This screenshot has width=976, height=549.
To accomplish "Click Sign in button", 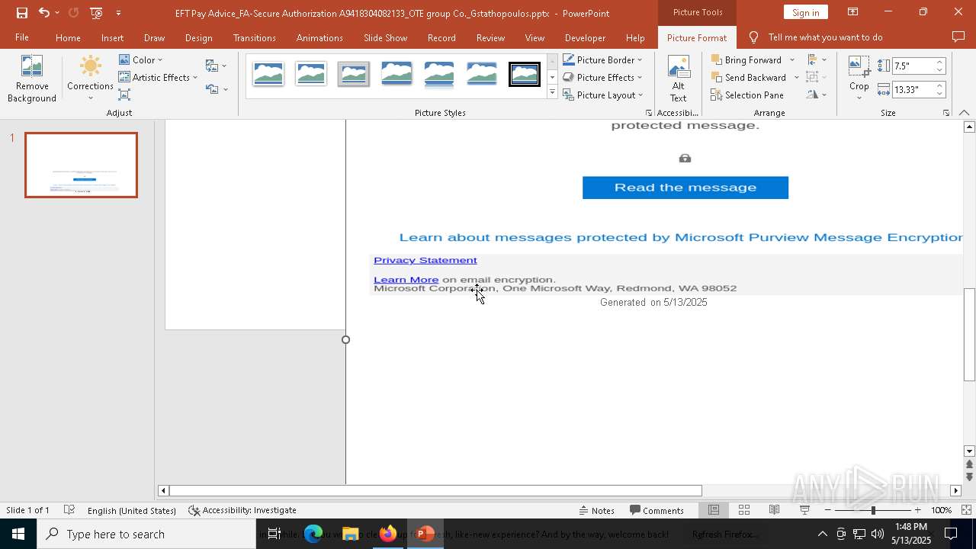I will 806,12.
